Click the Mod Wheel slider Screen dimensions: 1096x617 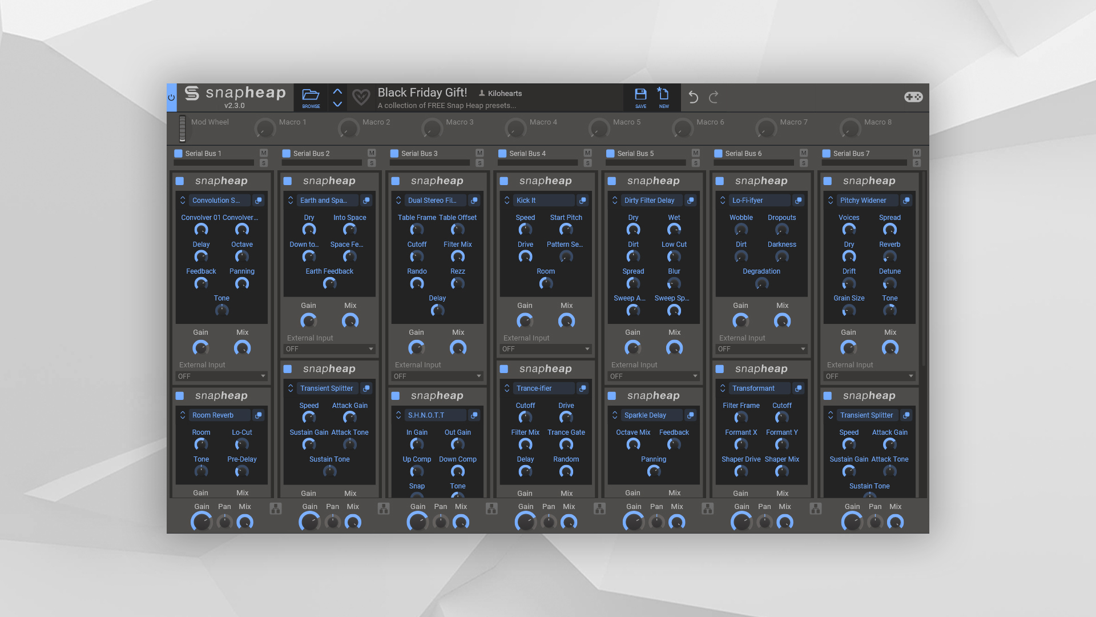(x=183, y=128)
